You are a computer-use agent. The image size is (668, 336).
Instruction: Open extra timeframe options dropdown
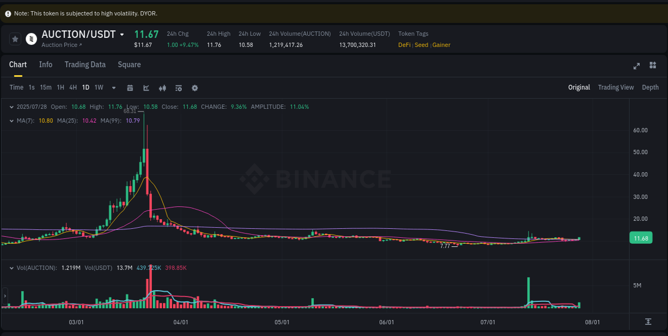(113, 87)
